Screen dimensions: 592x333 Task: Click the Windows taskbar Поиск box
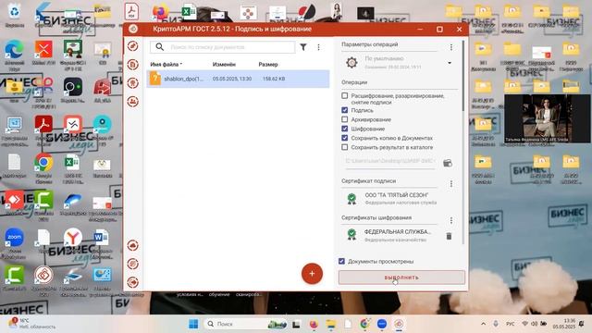pos(245,324)
